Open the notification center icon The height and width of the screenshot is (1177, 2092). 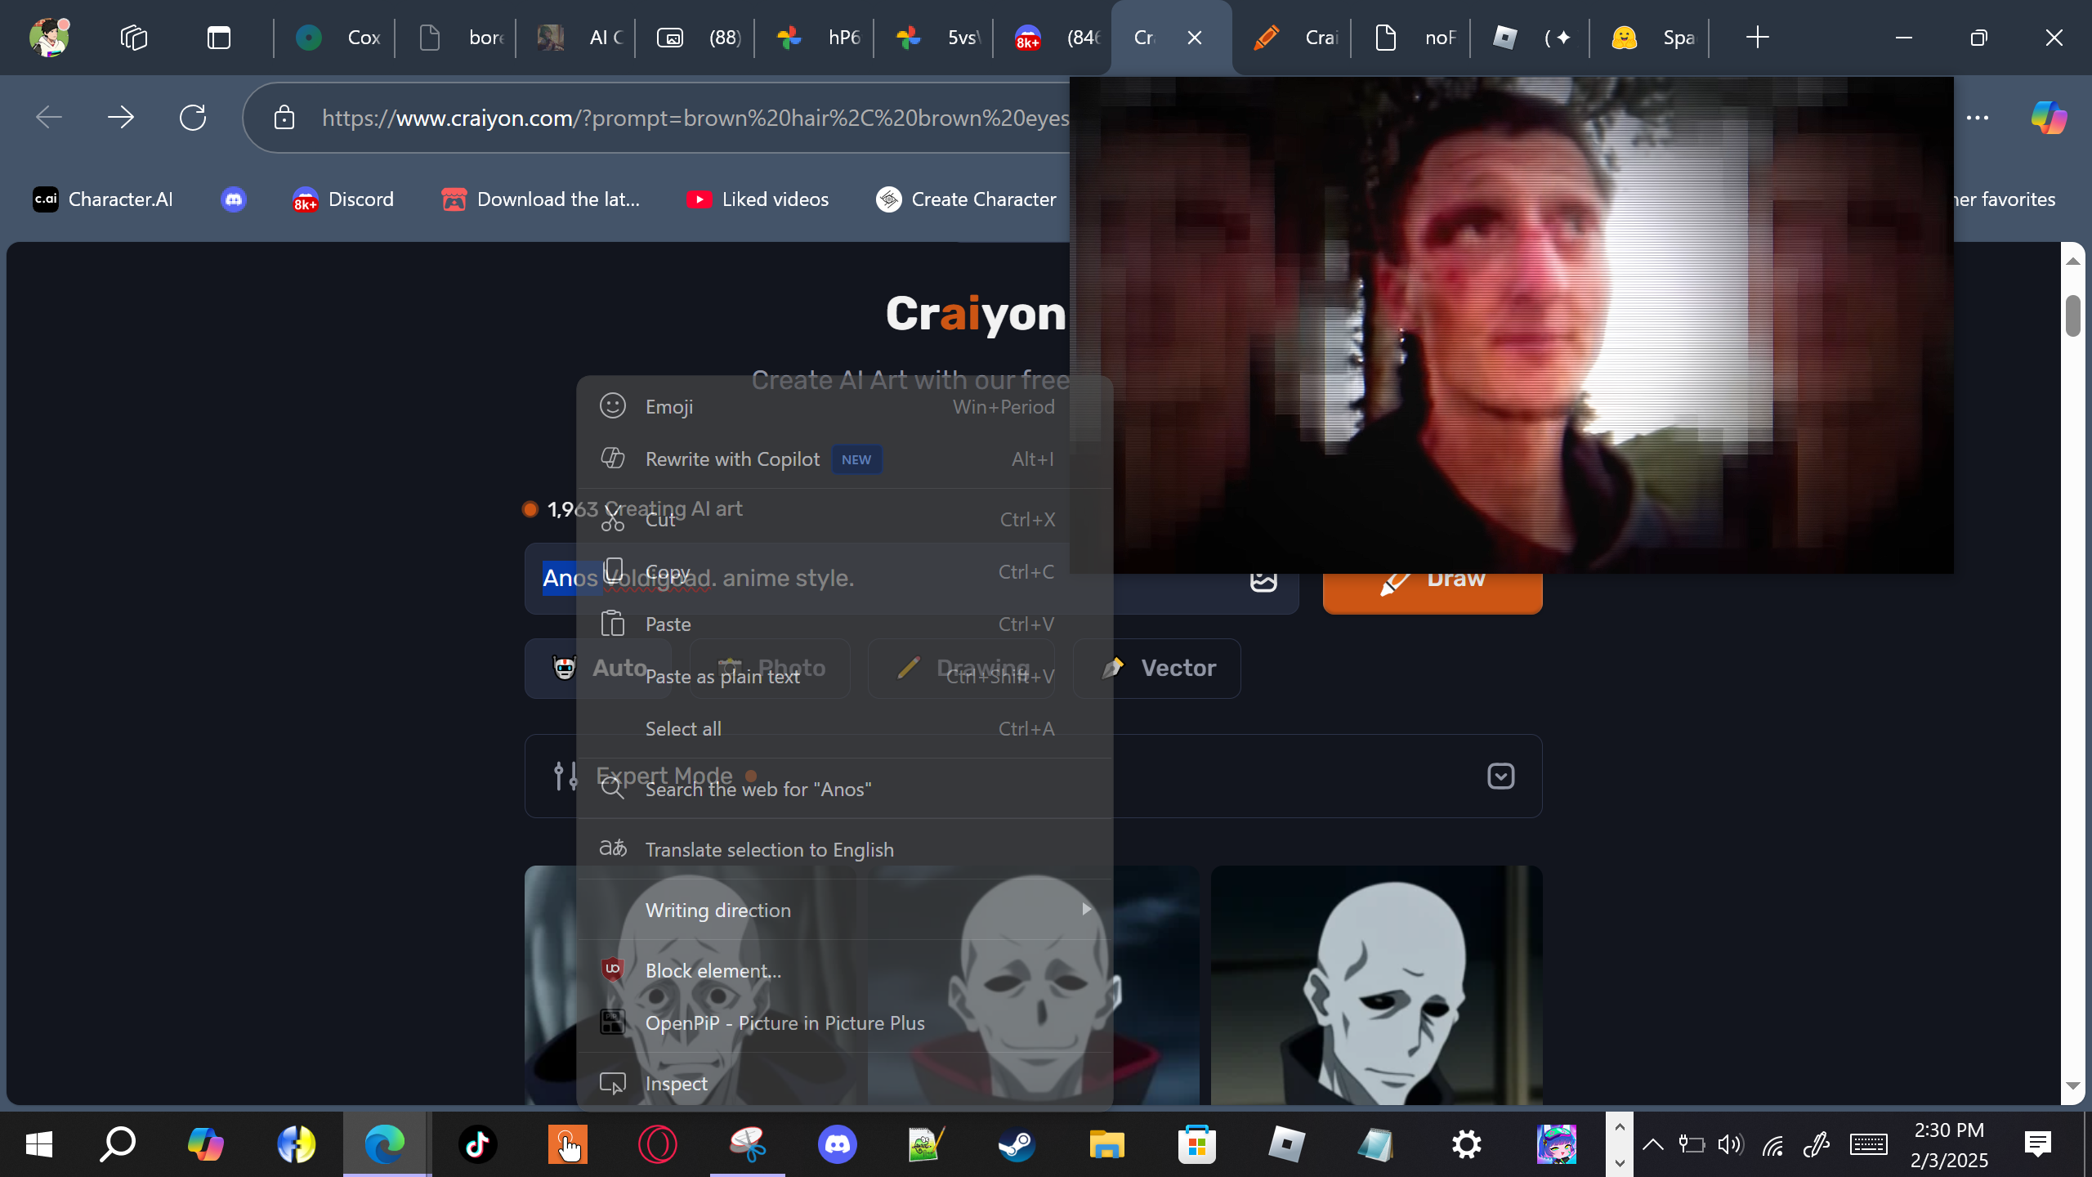[2038, 1144]
